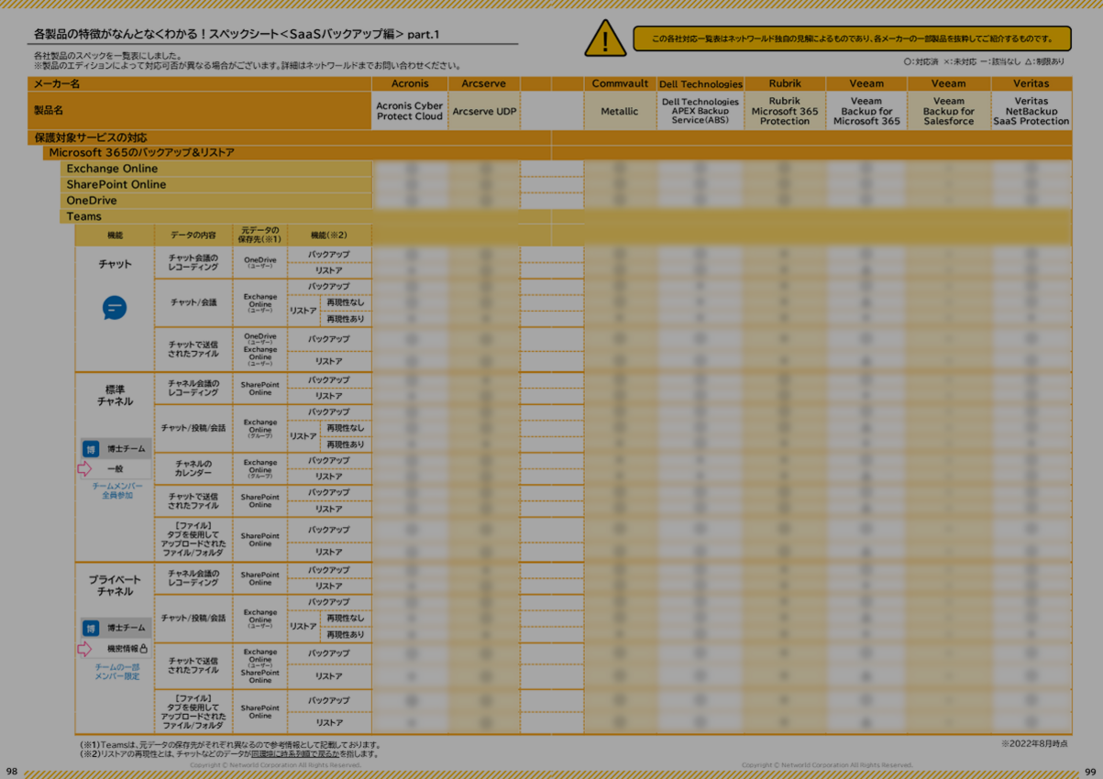Click the チームの一部メンバー限定 caption
This screenshot has width=1103, height=779.
(x=116, y=672)
